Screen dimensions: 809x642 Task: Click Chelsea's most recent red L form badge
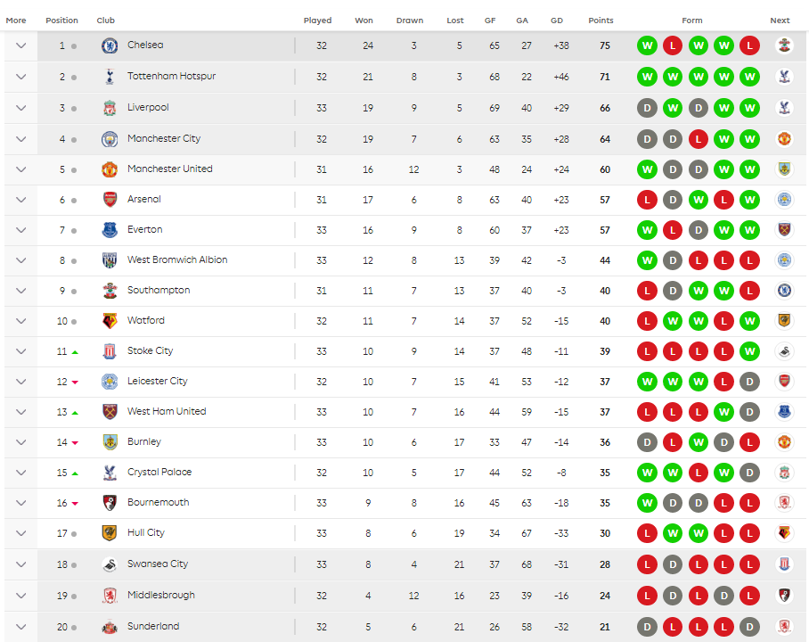coord(749,45)
